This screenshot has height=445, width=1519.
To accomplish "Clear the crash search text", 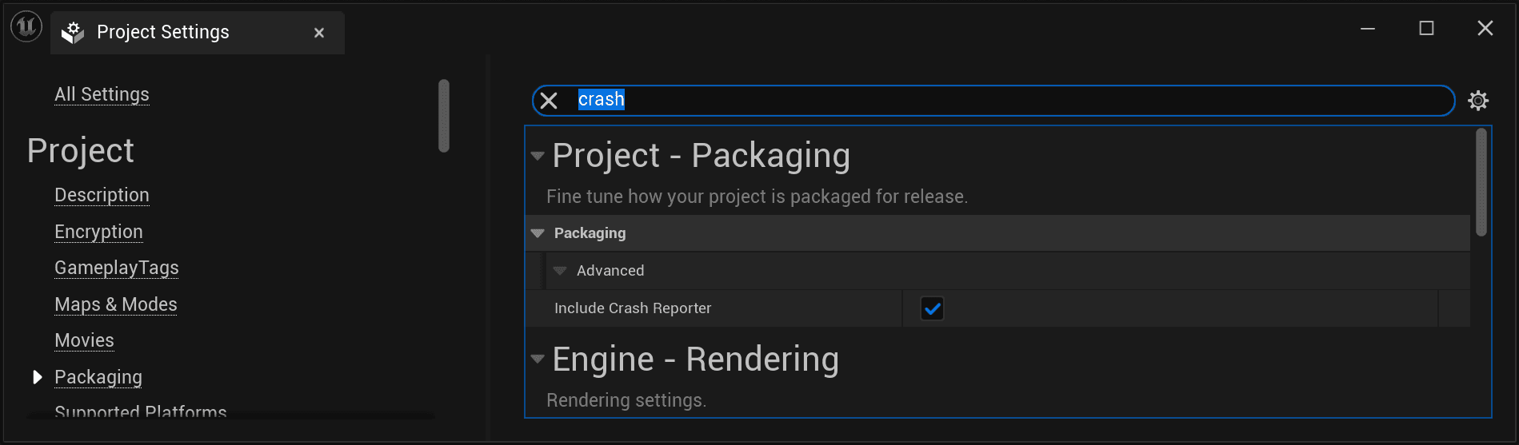I will [x=549, y=101].
